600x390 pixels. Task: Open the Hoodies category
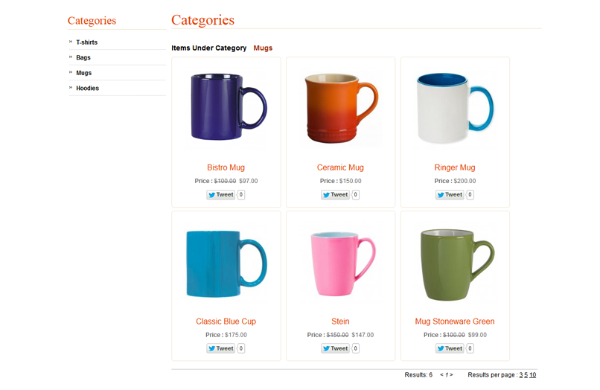[87, 88]
